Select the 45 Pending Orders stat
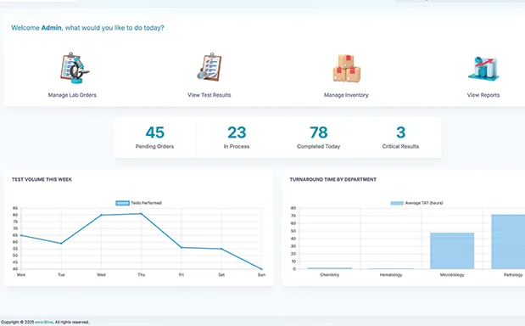525x326 pixels. [x=154, y=138]
